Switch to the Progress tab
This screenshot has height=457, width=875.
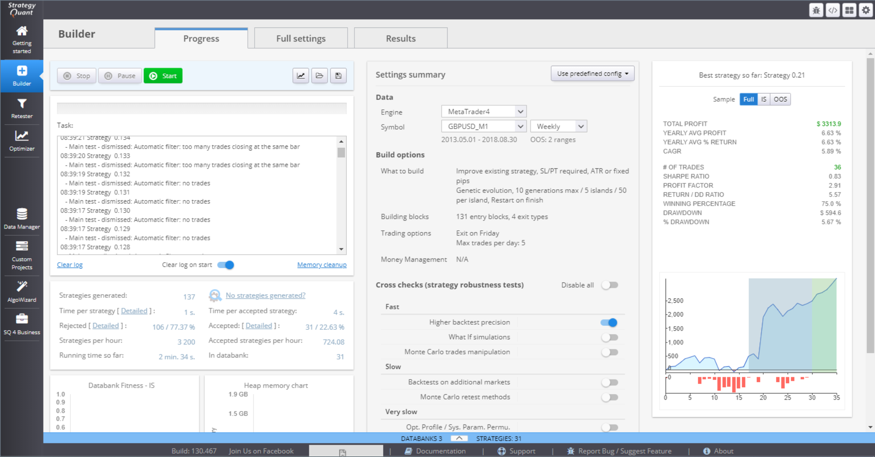pos(201,38)
